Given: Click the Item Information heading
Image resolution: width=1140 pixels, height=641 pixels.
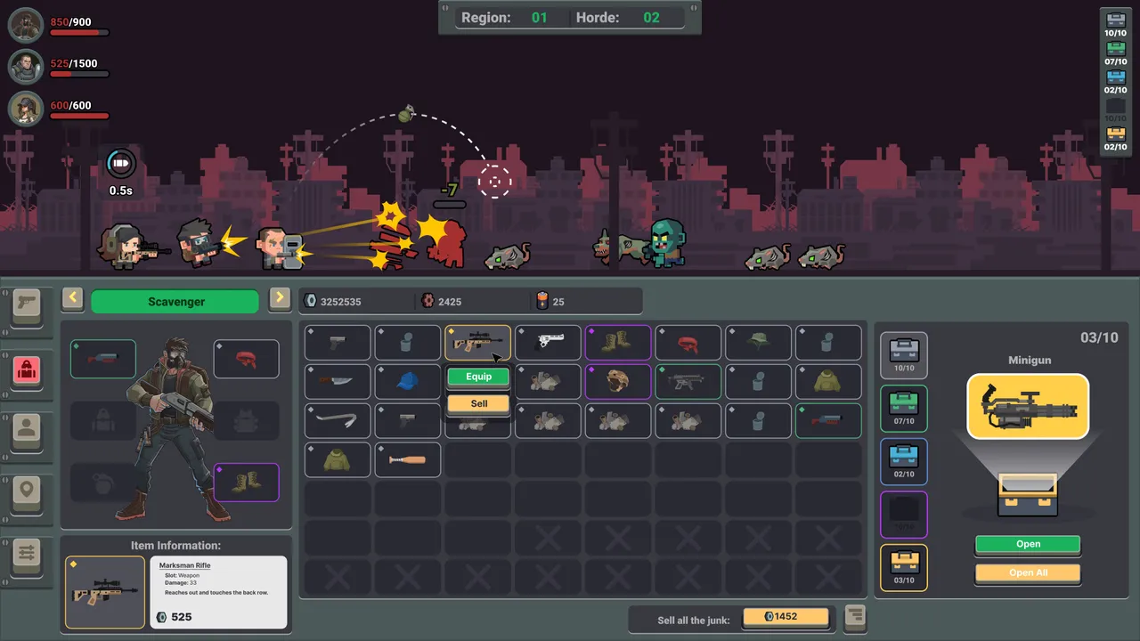Looking at the screenshot, I should (x=175, y=546).
